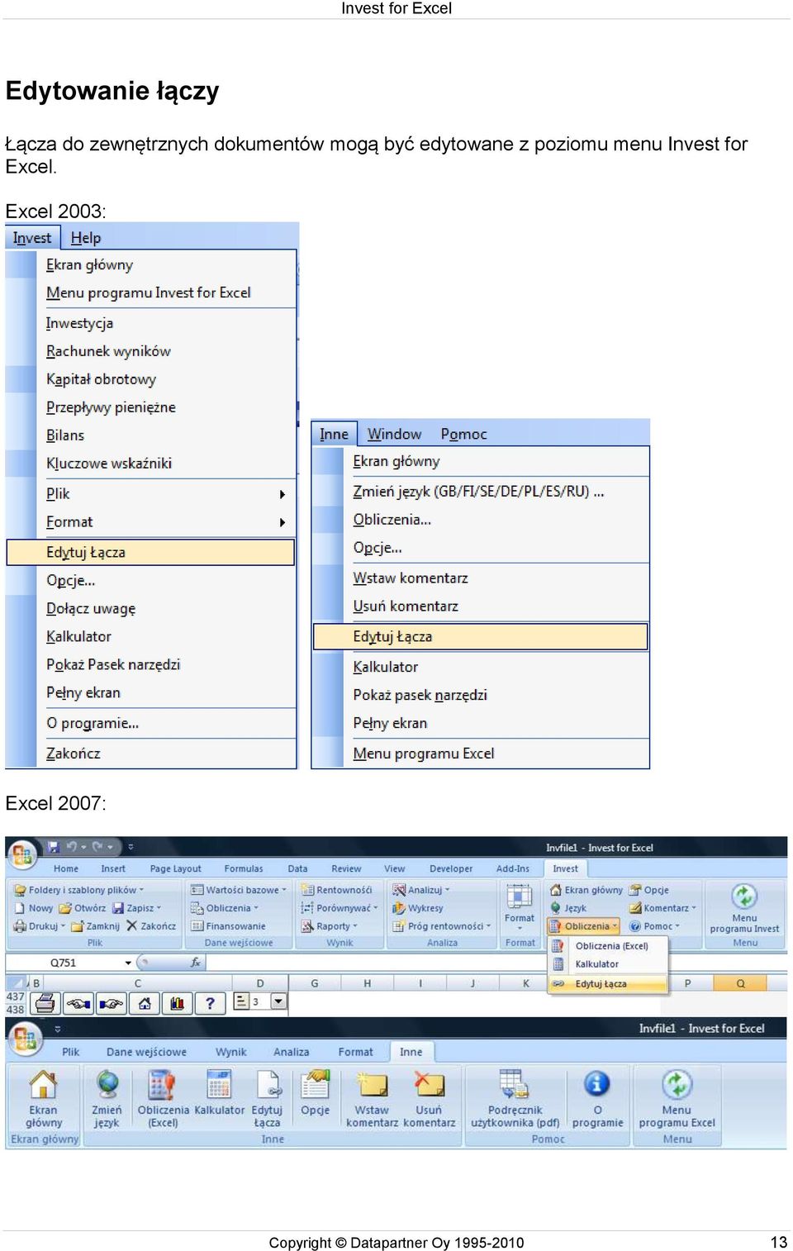This screenshot has width=793, height=1251.
Task: Open the highlighted Obliczenia dropdown on the Invest tab
Action: (x=584, y=926)
